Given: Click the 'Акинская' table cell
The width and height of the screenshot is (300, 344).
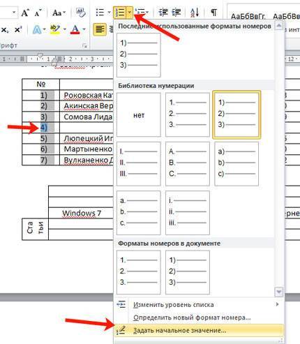Looking at the screenshot, I should point(86,106).
